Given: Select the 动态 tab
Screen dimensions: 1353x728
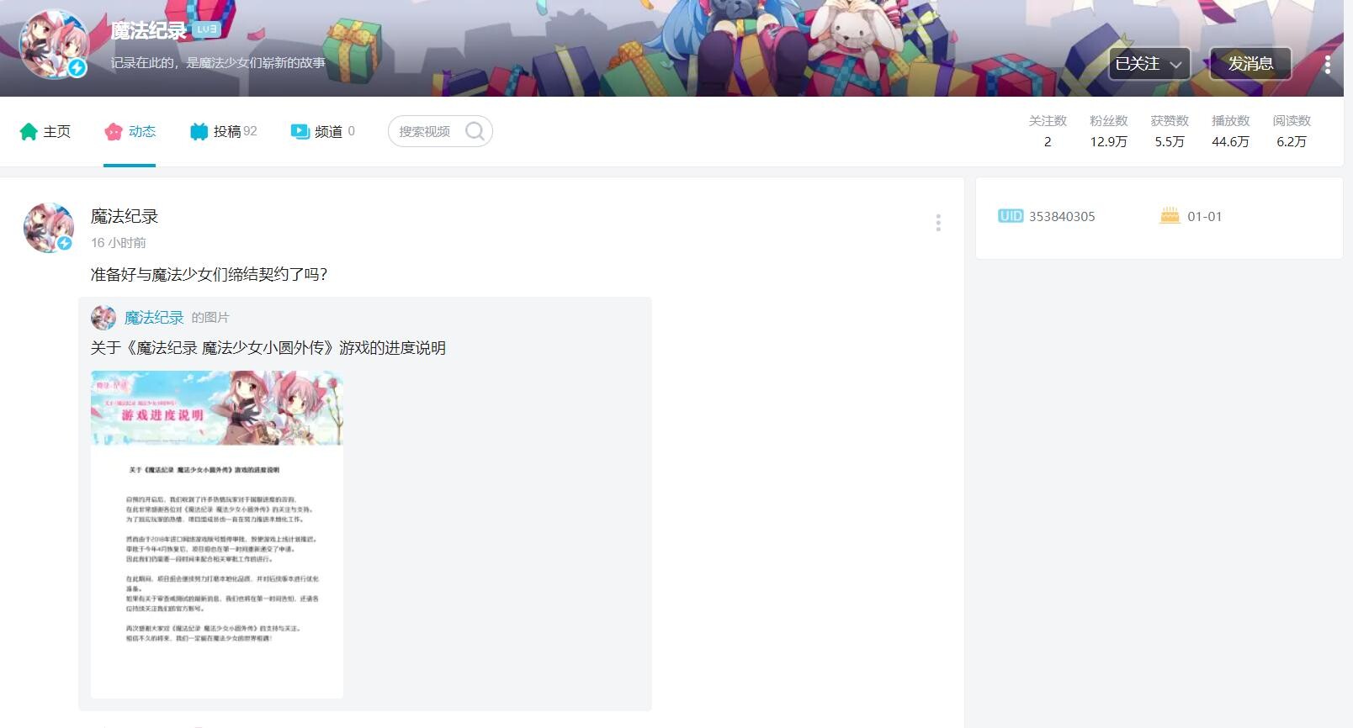Looking at the screenshot, I should coord(130,131).
